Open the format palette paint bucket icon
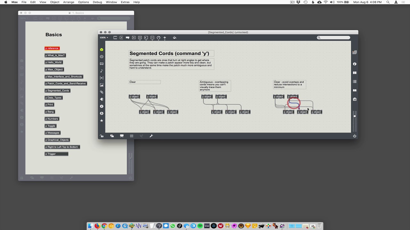The width and height of the screenshot is (410, 230). 175,38
